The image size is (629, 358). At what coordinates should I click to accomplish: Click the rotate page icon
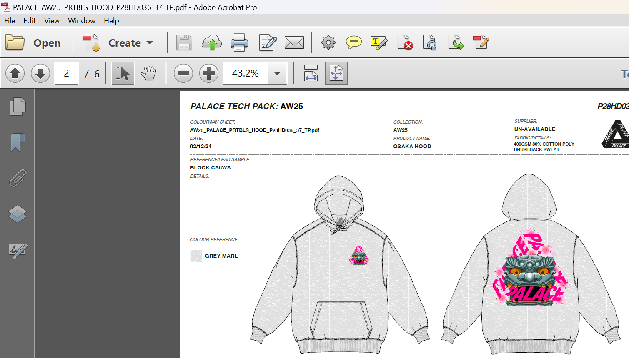[430, 42]
